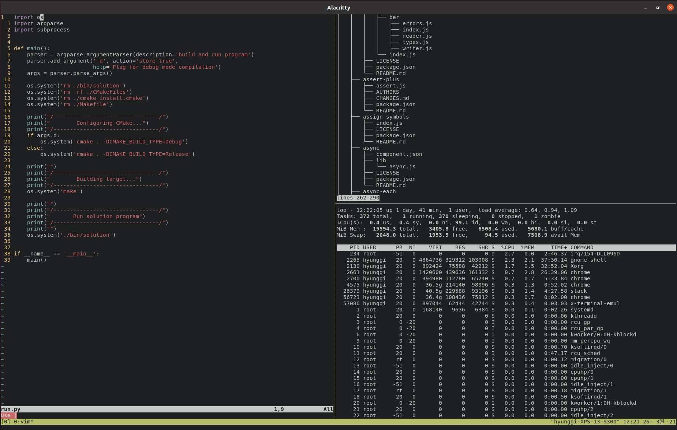Viewport: 677px width, 430px height.
Task: Click the 1,9 cursor position indicator
Action: coord(279,409)
